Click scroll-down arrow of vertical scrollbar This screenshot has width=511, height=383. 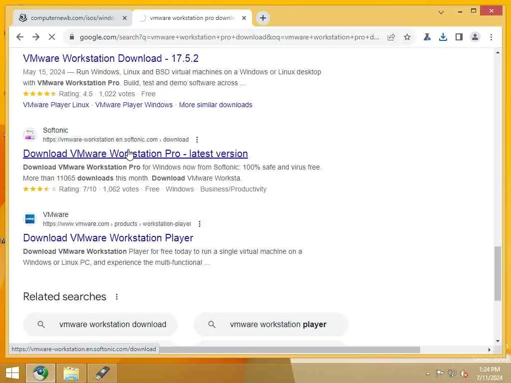498,341
